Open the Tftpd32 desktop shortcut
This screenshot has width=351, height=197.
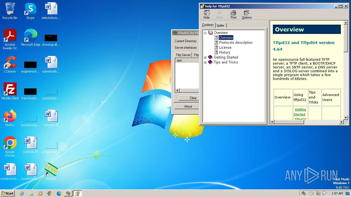point(51,172)
